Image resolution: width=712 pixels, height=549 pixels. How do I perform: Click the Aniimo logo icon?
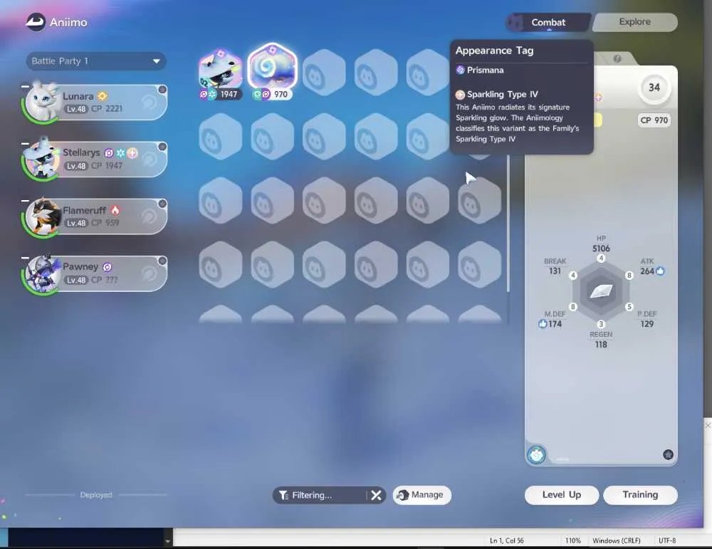pyautogui.click(x=36, y=22)
